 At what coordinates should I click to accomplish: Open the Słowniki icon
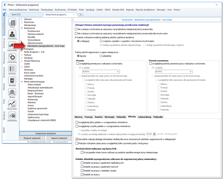coord(12,81)
